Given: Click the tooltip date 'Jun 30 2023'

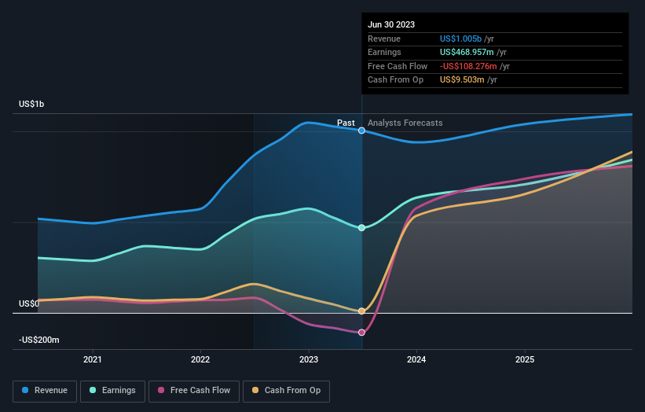Looking at the screenshot, I should (x=391, y=24).
